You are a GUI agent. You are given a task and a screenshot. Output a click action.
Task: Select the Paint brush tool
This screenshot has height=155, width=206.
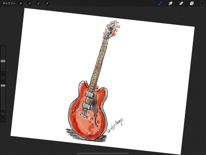[160, 4]
